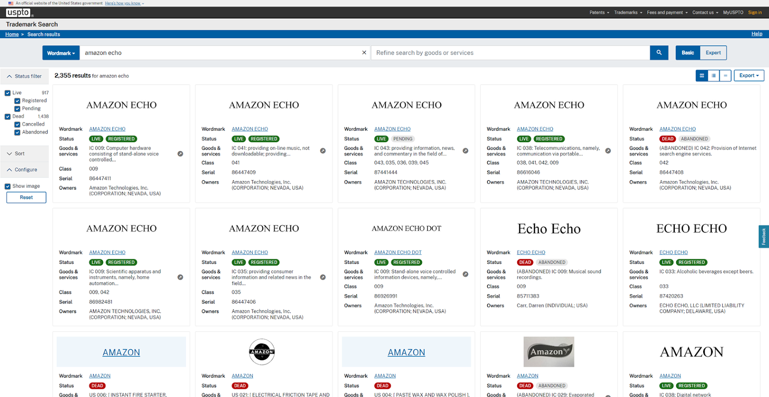Open AMAZON link for electrical friction tape

point(242,376)
